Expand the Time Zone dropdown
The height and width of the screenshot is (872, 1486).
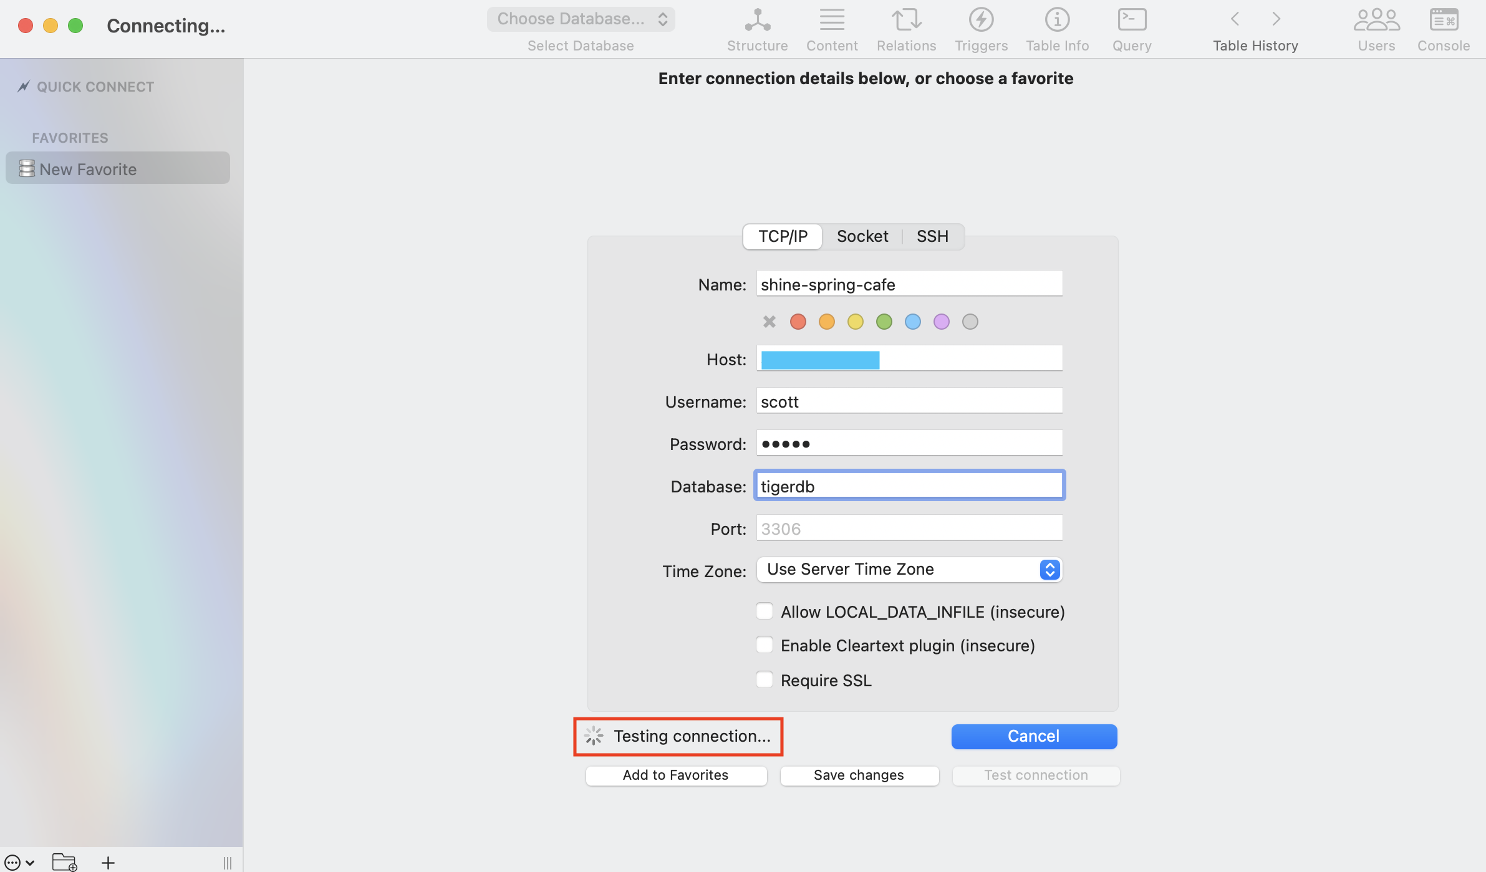[x=909, y=570]
